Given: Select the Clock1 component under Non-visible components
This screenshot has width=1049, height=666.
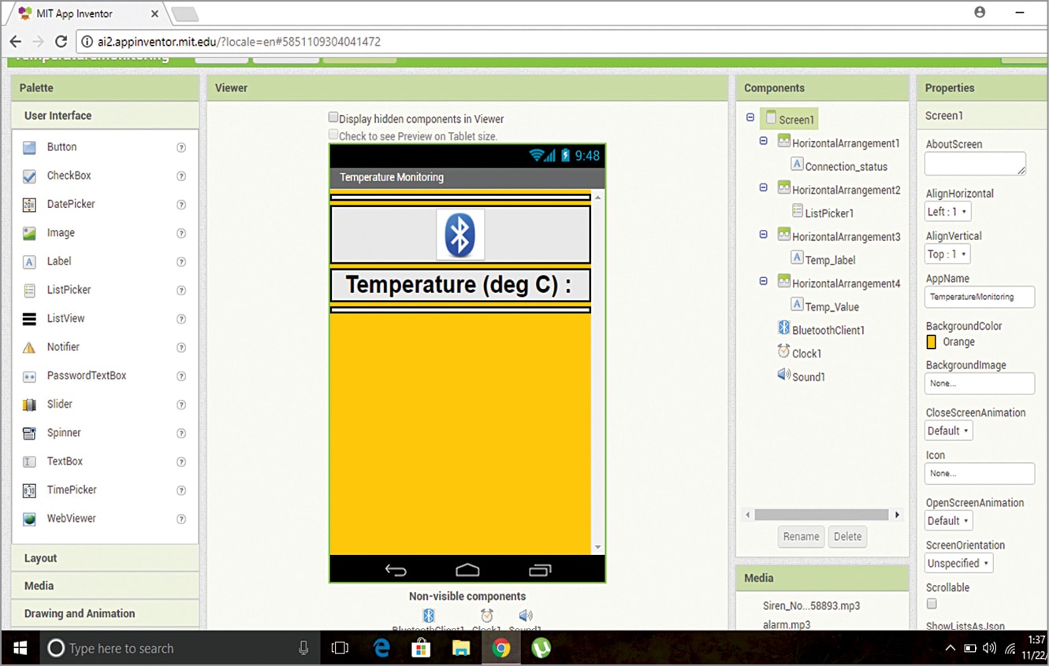Looking at the screenshot, I should [485, 616].
